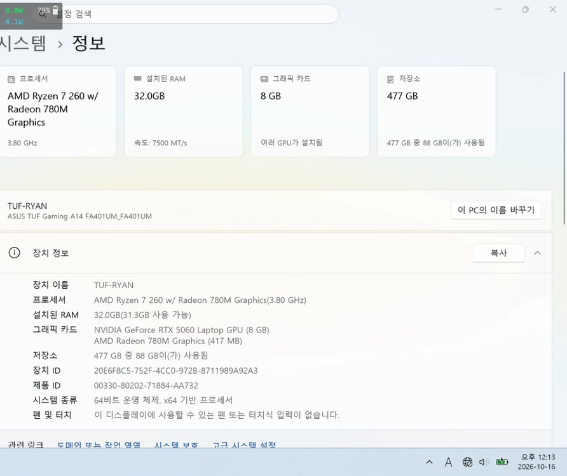This screenshot has width=567, height=476.
Task: Click 속도: 7500 MT/s text
Action: click(161, 143)
